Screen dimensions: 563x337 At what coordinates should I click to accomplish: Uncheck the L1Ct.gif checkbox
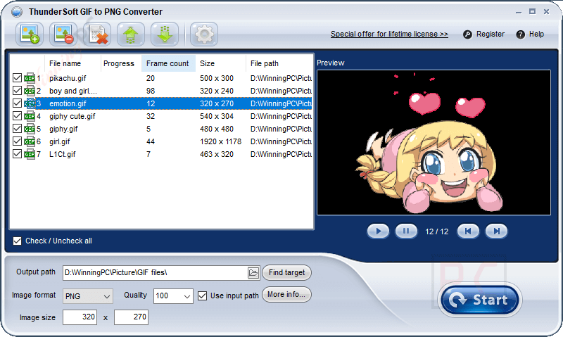pyautogui.click(x=17, y=153)
